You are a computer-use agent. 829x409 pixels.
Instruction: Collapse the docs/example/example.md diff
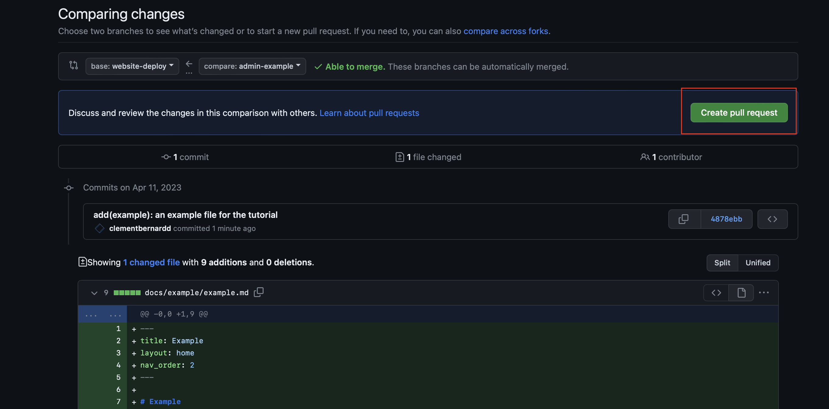coord(94,293)
